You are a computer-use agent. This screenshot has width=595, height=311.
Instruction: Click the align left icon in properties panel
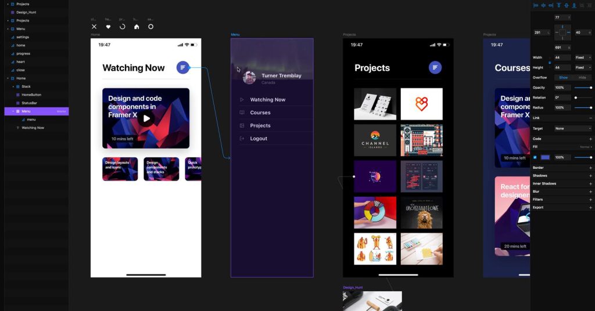pyautogui.click(x=536, y=5)
